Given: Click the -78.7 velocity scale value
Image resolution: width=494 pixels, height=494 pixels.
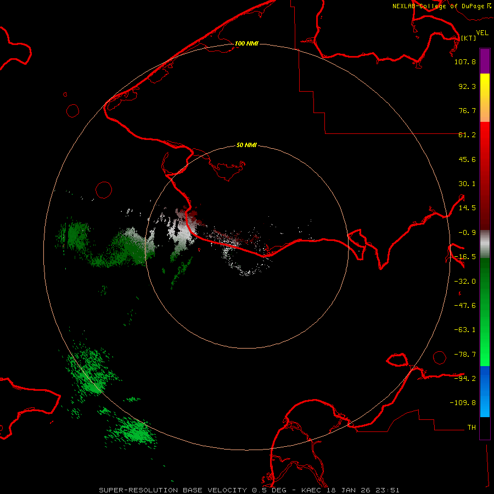Looking at the screenshot, I should [465, 355].
